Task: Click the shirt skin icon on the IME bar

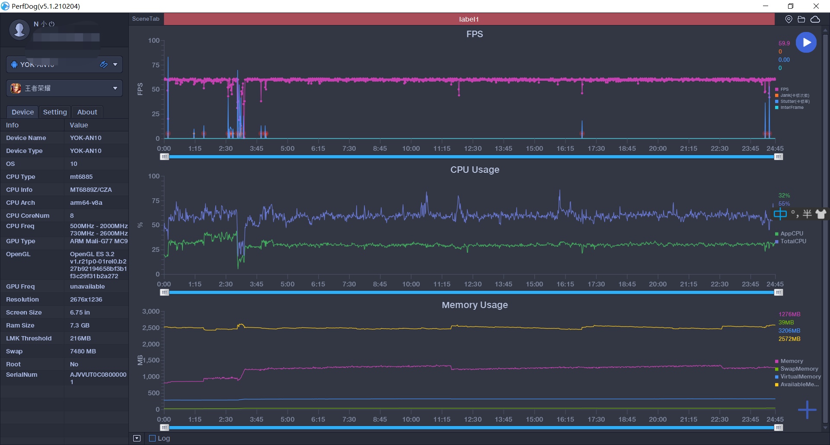Action: tap(821, 213)
